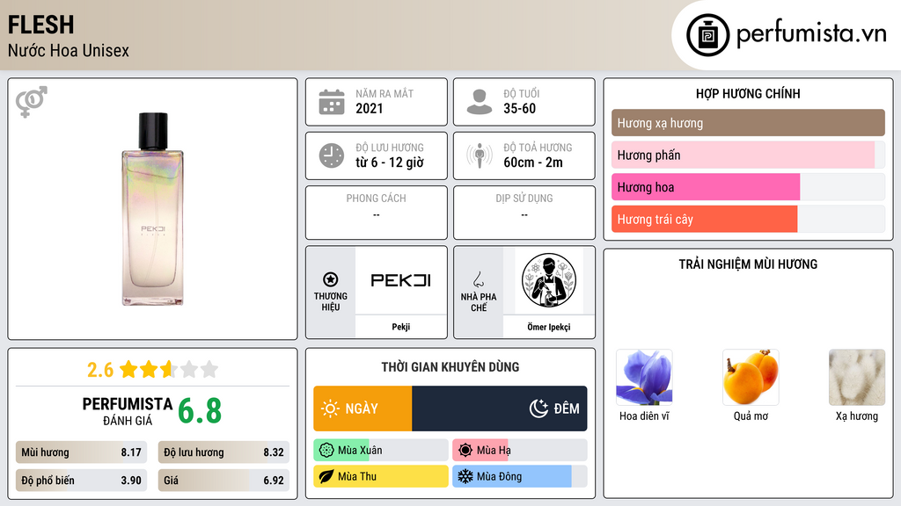
Task: Click the Mùi hương 8.17 score bar
Action: [x=81, y=452]
